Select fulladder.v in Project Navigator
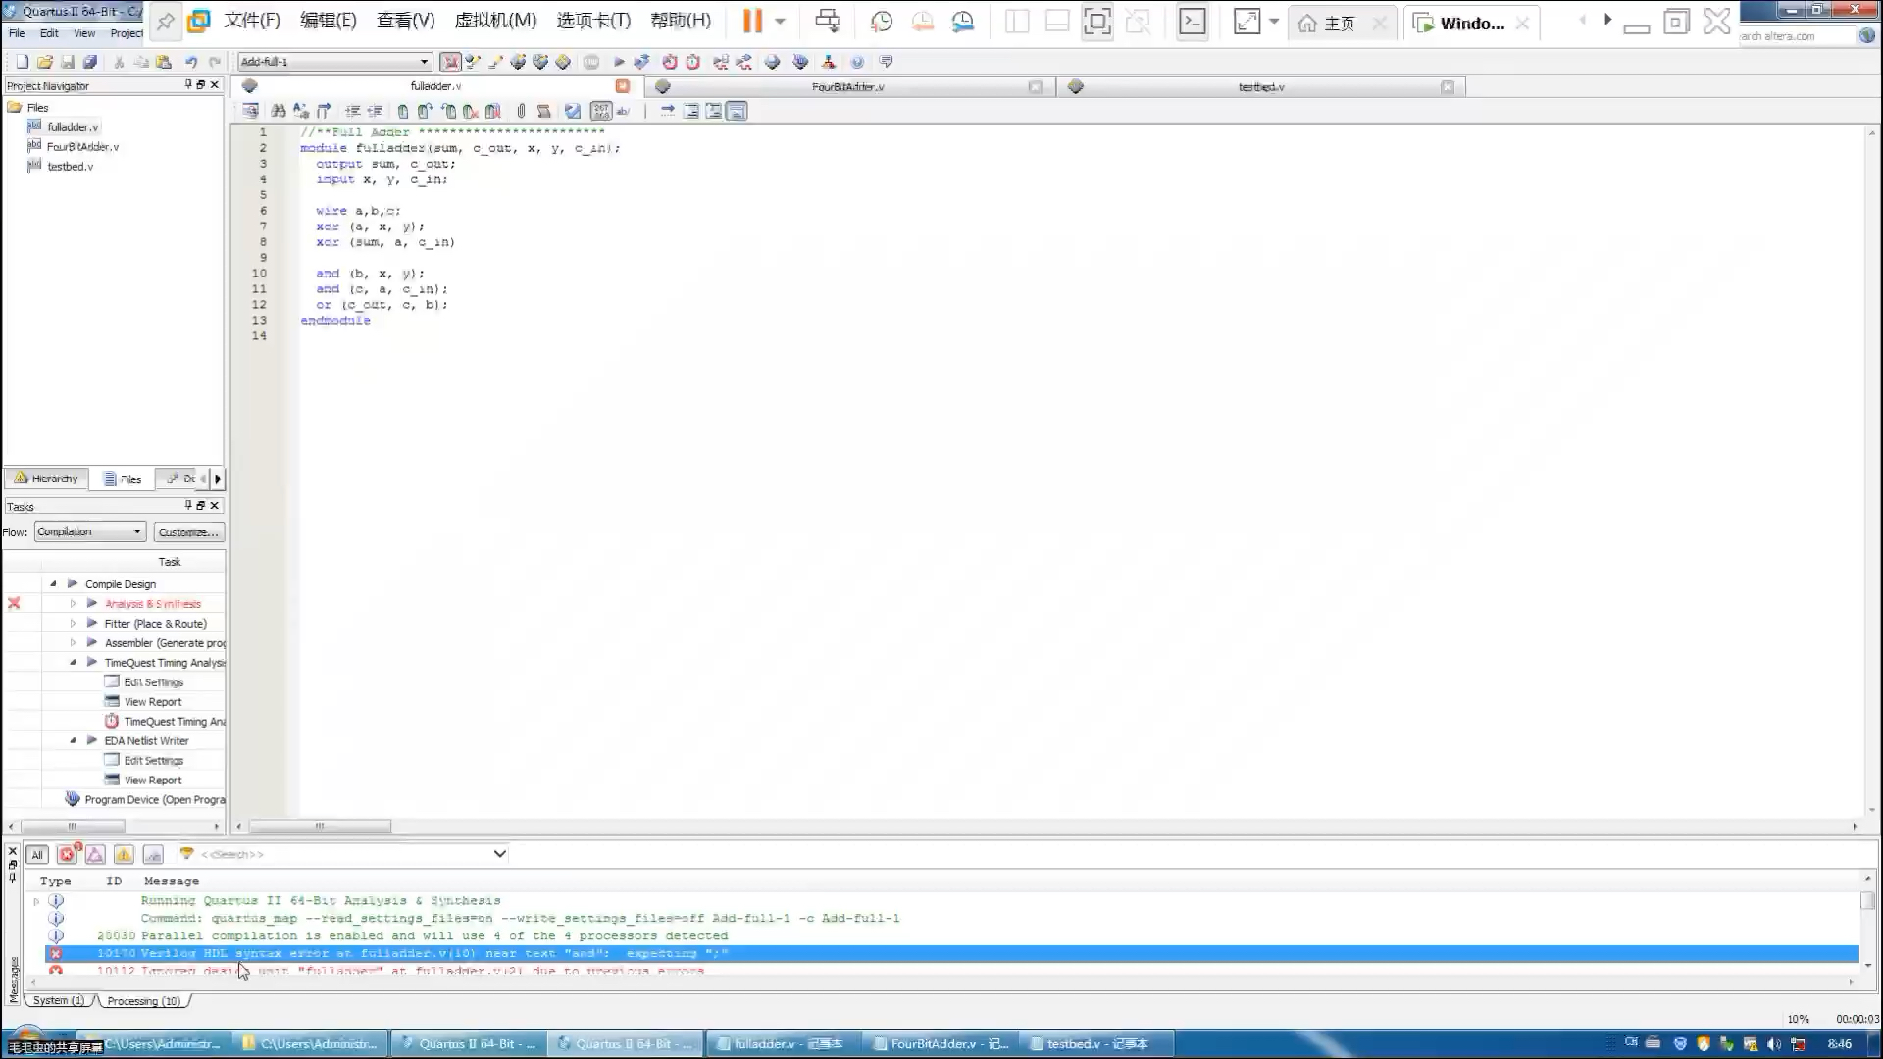 click(x=73, y=127)
